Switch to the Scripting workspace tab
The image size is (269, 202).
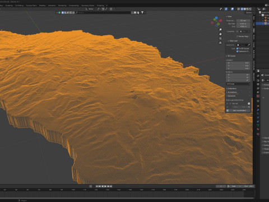click(100, 6)
